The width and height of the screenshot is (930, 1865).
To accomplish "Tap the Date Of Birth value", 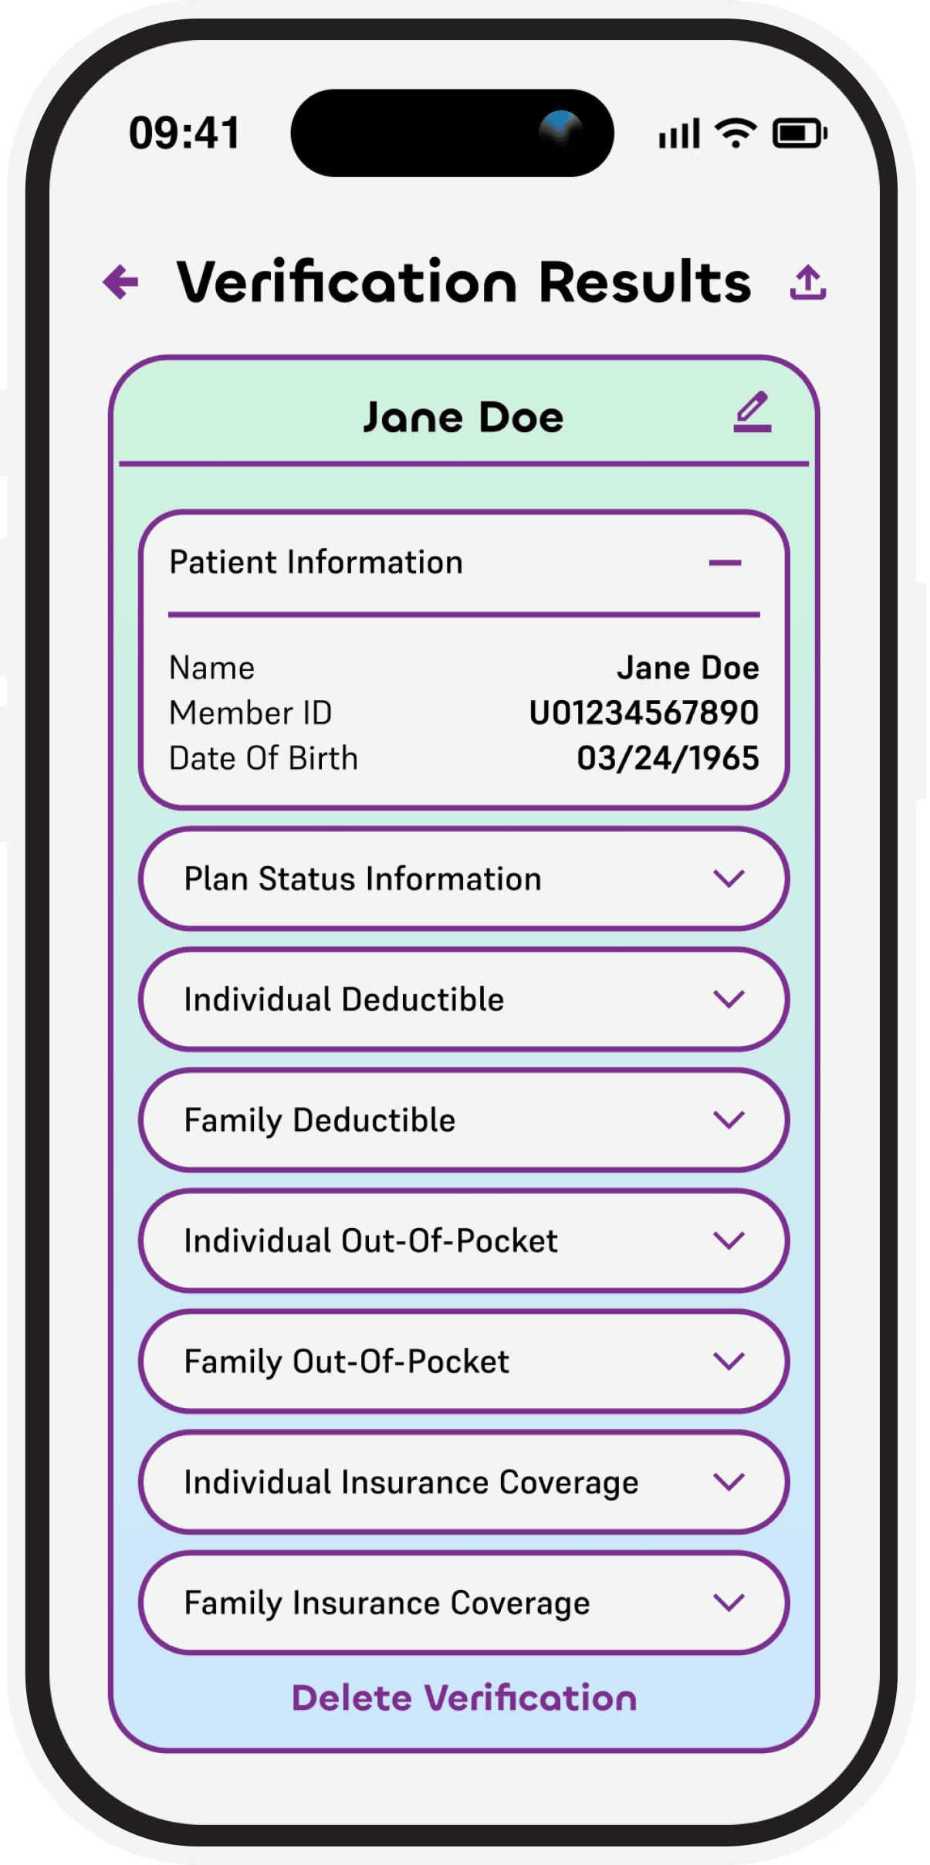I will (668, 758).
